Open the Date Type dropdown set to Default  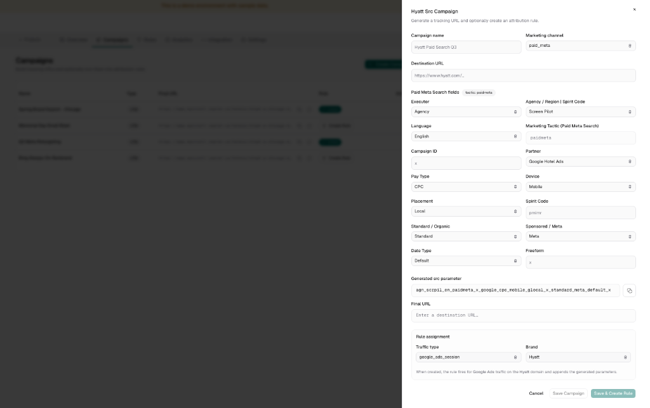tap(466, 260)
